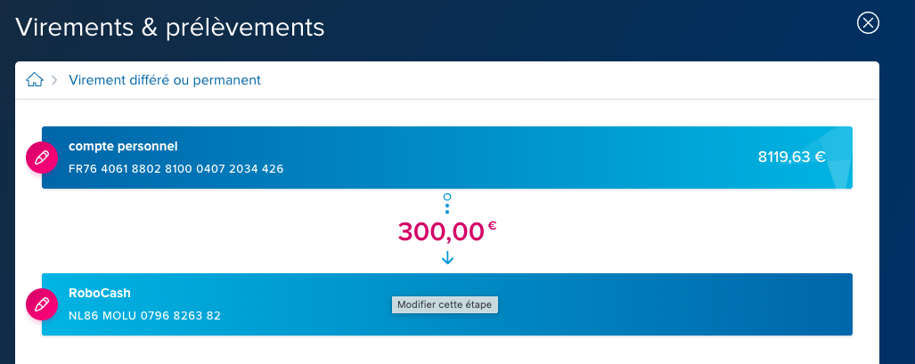Close the Virements & prélèvements panel
This screenshot has width=915, height=364.
tap(868, 23)
